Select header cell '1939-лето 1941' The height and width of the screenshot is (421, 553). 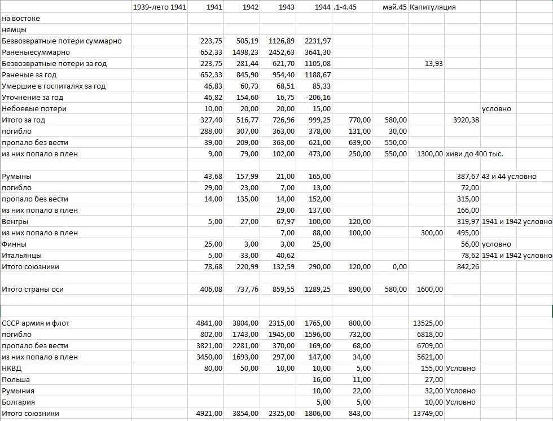click(159, 7)
